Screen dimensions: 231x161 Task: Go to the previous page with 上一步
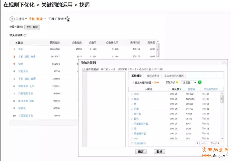(201, 143)
